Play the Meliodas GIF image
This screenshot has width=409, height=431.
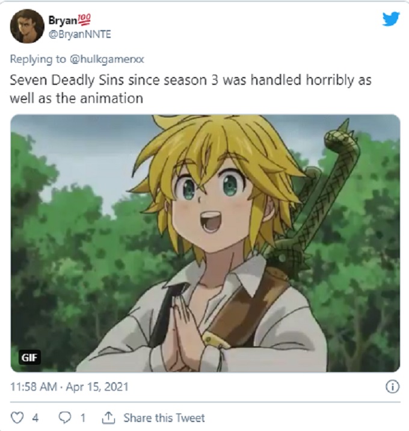pos(205,243)
